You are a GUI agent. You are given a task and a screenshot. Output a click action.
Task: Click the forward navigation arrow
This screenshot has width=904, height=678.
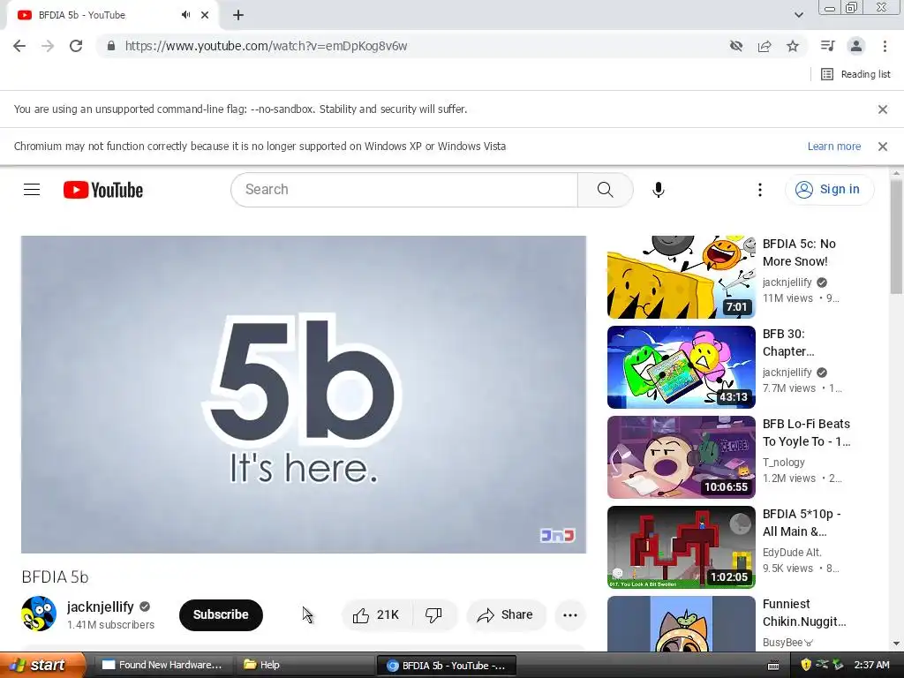[x=48, y=46]
